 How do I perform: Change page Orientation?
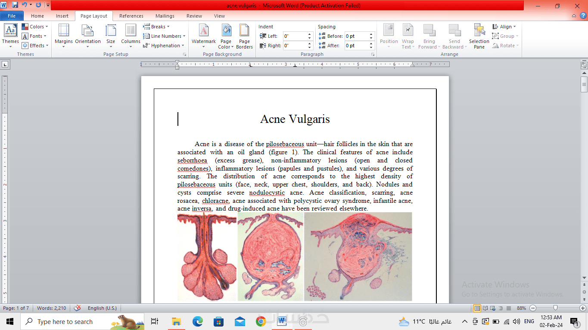coord(88,36)
